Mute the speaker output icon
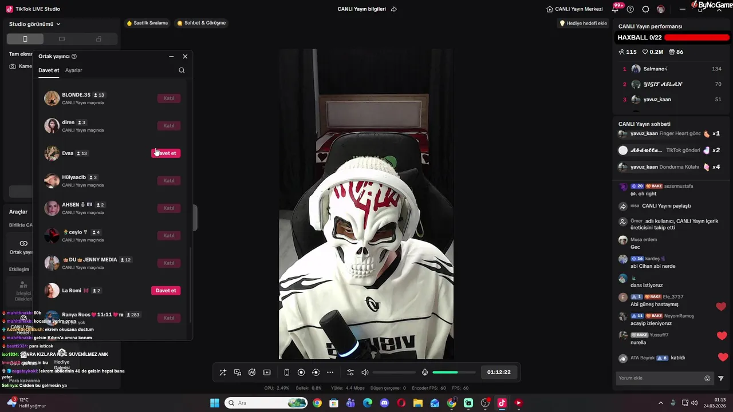733x412 pixels. (x=365, y=373)
